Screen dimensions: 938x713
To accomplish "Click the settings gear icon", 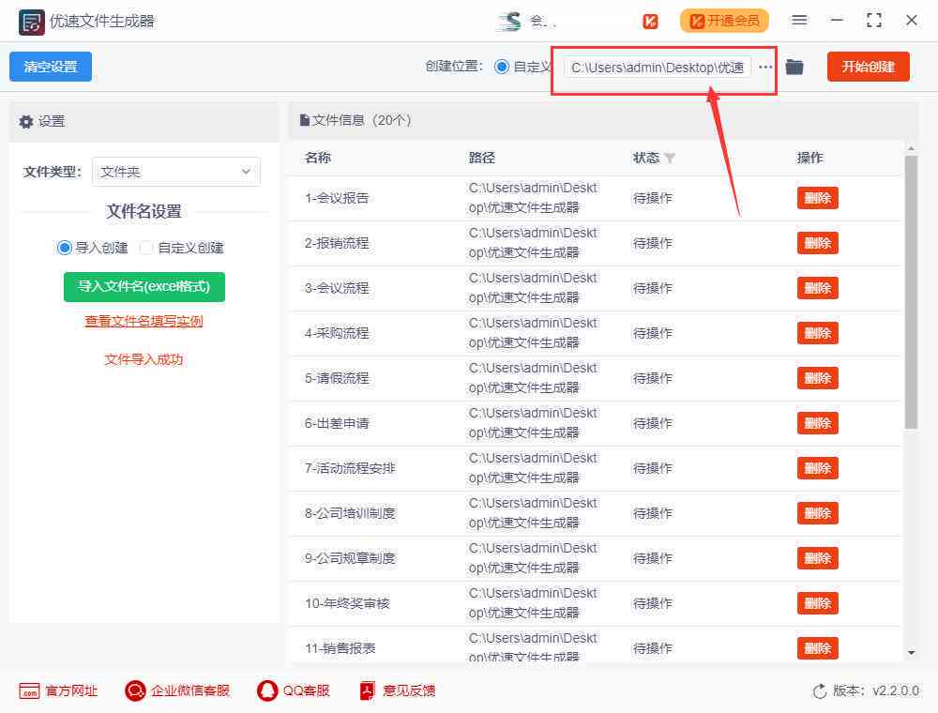I will click(26, 121).
